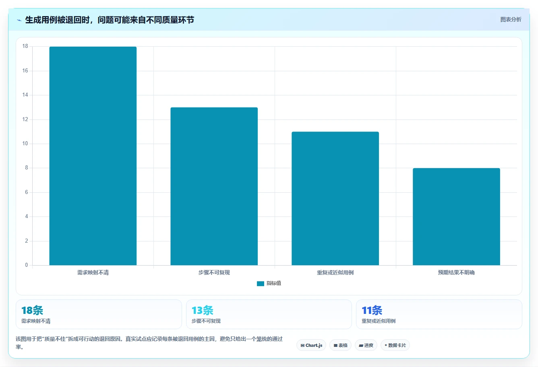Click the 重复或近似用例 x-axis label
The width and height of the screenshot is (538, 367).
coord(335,272)
